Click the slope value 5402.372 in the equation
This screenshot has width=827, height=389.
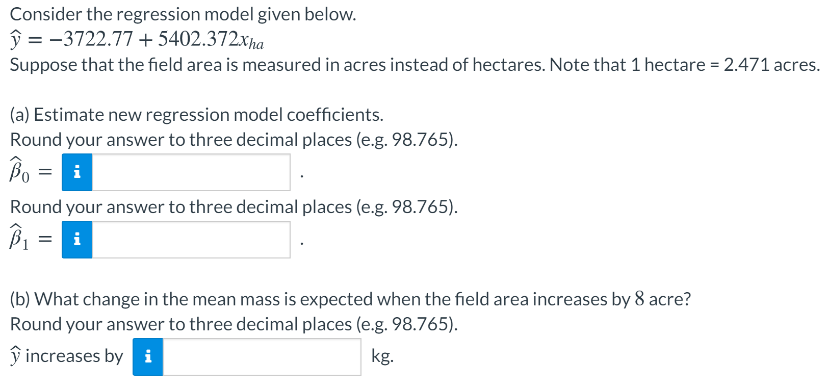point(198,39)
